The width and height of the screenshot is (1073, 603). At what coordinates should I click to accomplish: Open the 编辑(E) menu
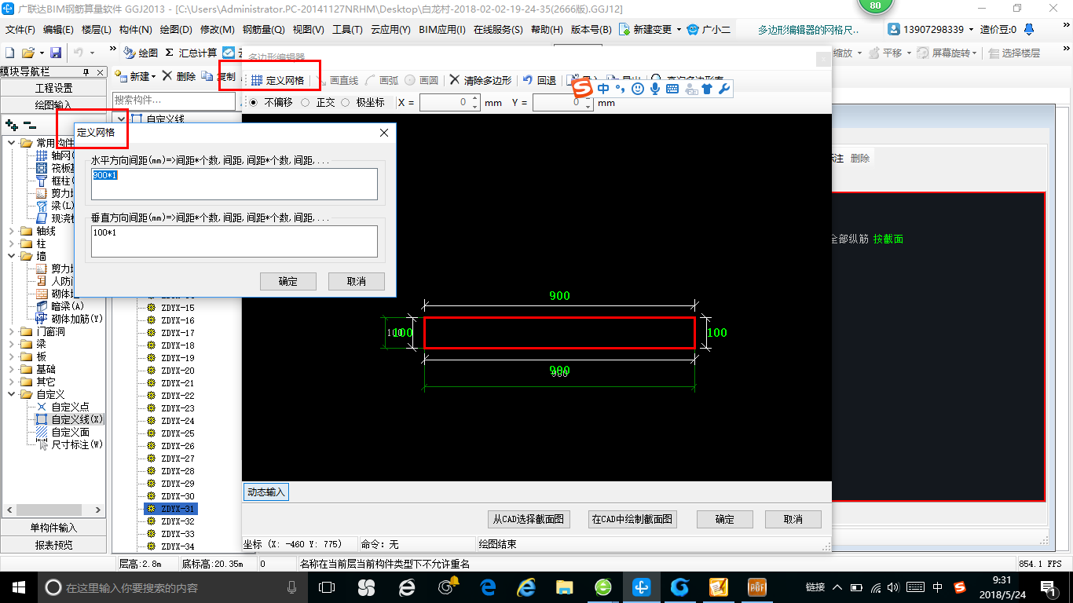point(58,29)
